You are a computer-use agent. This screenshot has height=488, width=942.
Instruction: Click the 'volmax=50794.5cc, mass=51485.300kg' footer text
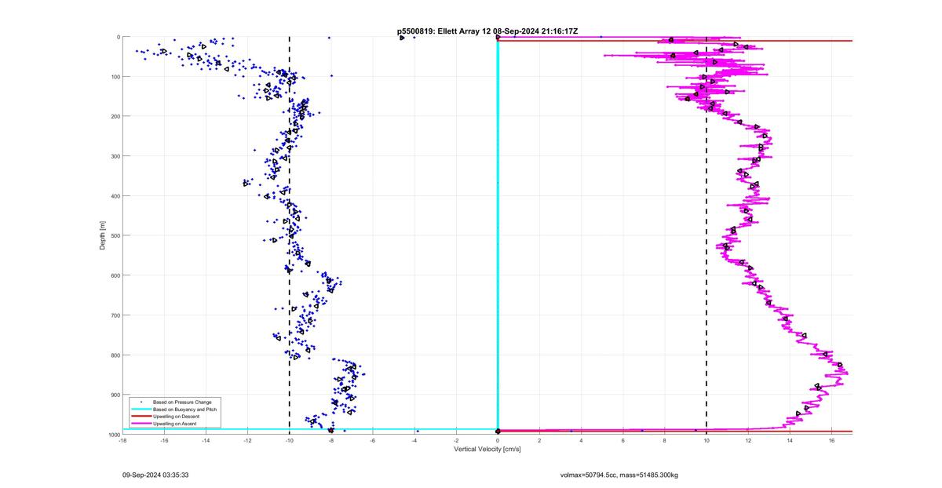pyautogui.click(x=619, y=475)
